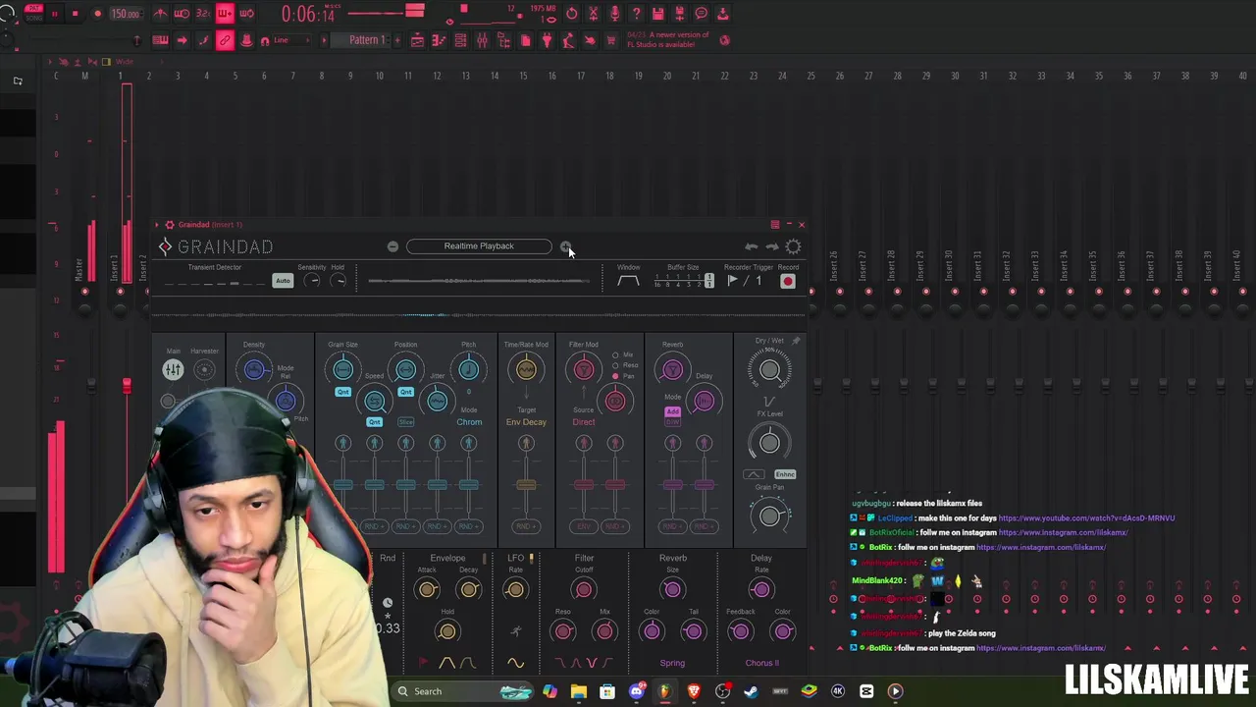Toggle Transient Detector Auto button
1256x707 pixels.
tap(283, 281)
